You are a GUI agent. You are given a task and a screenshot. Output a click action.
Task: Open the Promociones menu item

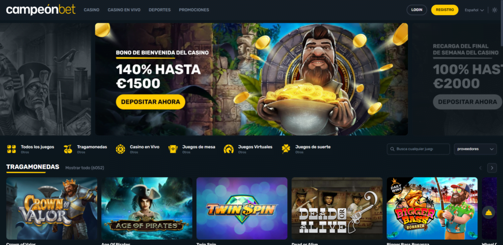coord(194,10)
